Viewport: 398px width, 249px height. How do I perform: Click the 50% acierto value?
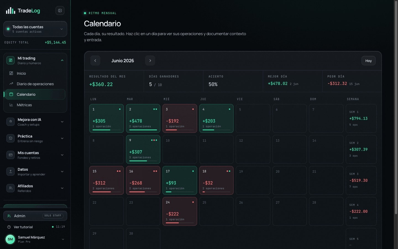tap(213, 84)
